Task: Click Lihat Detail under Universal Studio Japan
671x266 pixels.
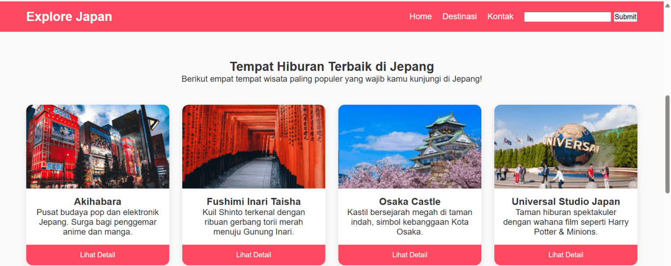Action: [566, 255]
